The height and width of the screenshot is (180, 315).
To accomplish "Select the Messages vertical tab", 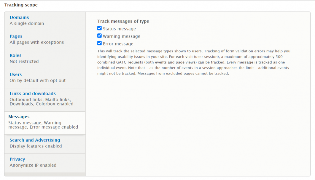I will click(19, 116).
